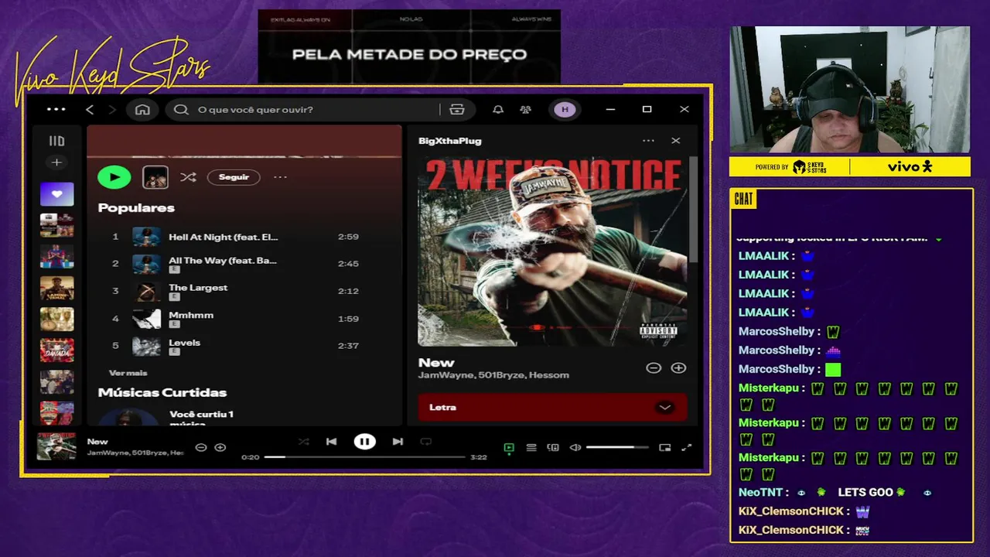Open the playback queue
Viewport: 990px width, 557px height.
point(531,447)
